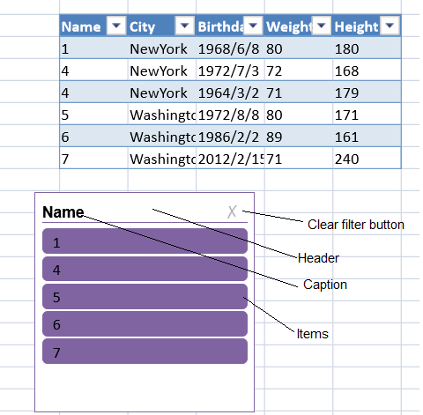Click the cell showing height 240
Image resolution: width=423 pixels, height=415 pixels.
click(x=367, y=159)
